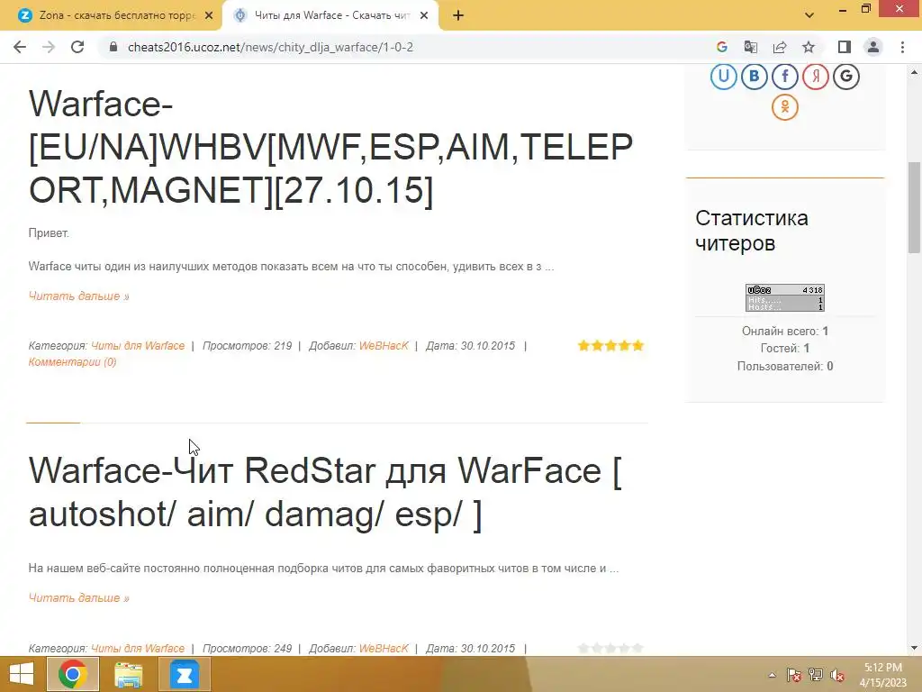Open a new browser tab
Image resolution: width=922 pixels, height=692 pixels.
click(x=458, y=15)
